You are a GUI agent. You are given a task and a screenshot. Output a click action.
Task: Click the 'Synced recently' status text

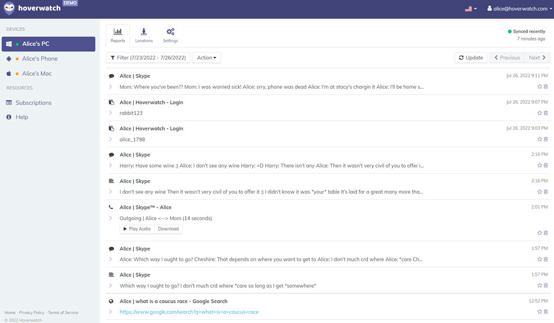tap(529, 31)
